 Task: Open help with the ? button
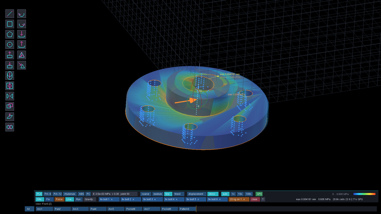(x=263, y=200)
